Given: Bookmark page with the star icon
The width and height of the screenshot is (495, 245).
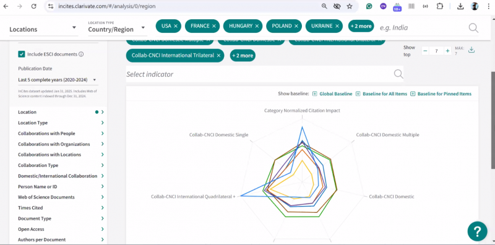Looking at the screenshot, I should tap(350, 6).
